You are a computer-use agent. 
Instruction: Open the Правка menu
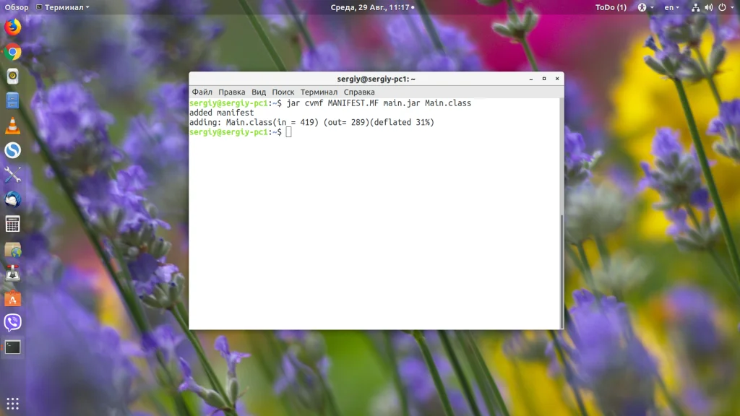tap(232, 92)
